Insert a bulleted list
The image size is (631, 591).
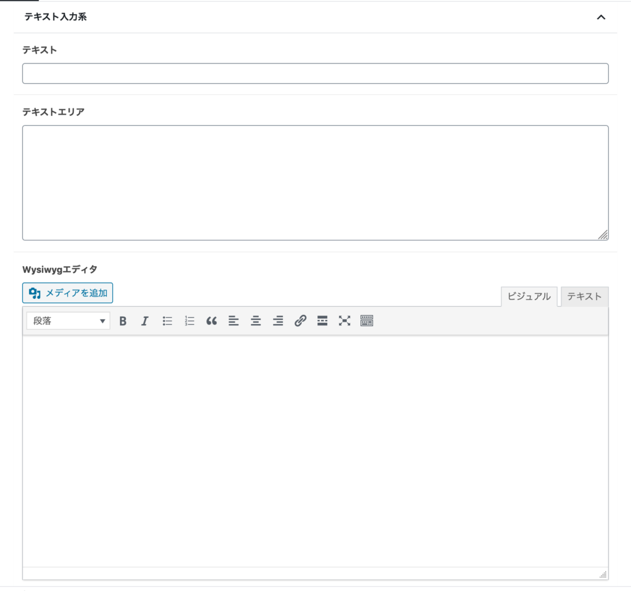click(x=167, y=321)
